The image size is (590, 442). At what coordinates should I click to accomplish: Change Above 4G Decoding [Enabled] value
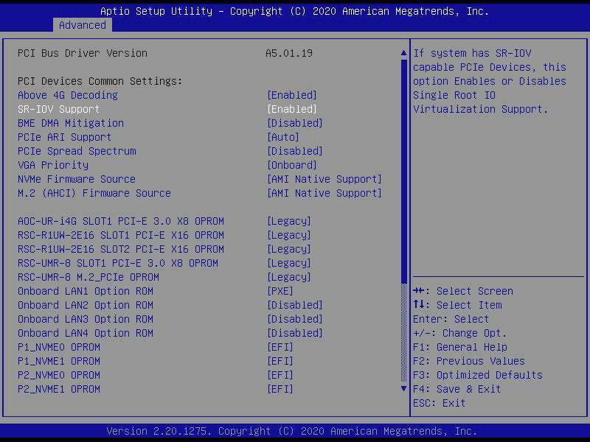click(x=292, y=95)
